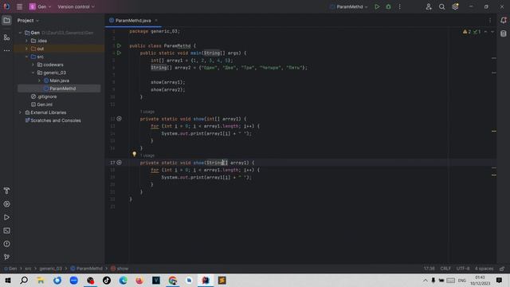Open the main hamburger menu
This screenshot has height=287, width=510.
coord(19,6)
